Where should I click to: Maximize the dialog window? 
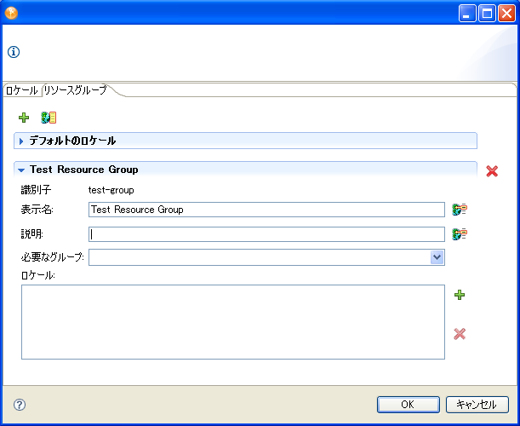pyautogui.click(x=487, y=13)
